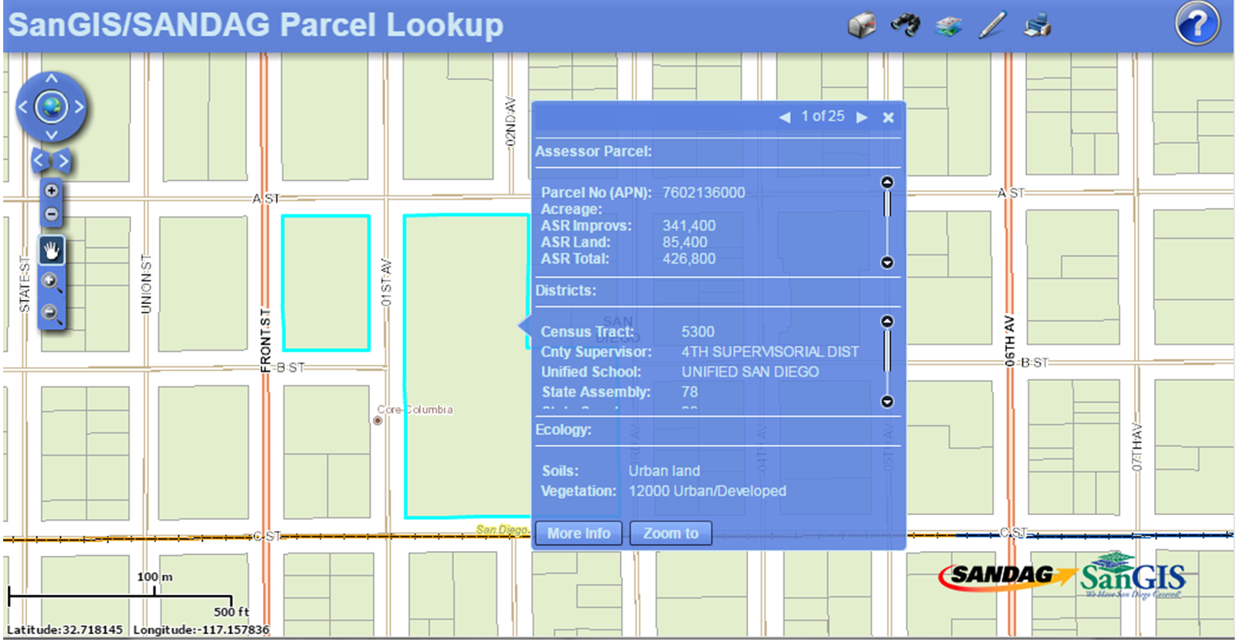
Task: Close the parcel info popup
Action: point(888,118)
